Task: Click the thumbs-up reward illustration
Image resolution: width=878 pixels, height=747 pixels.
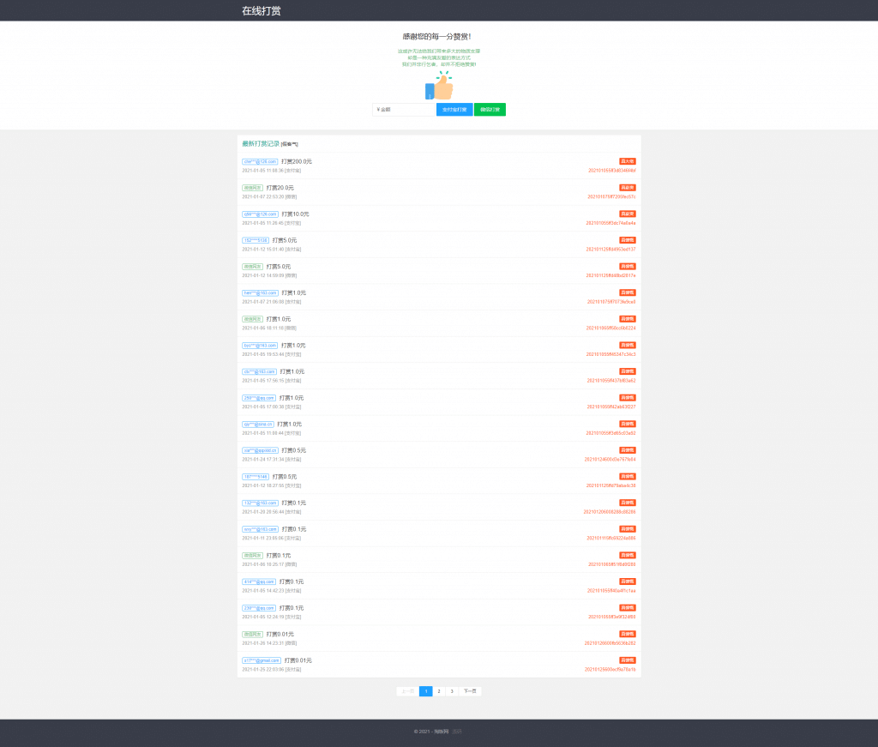Action: [439, 87]
